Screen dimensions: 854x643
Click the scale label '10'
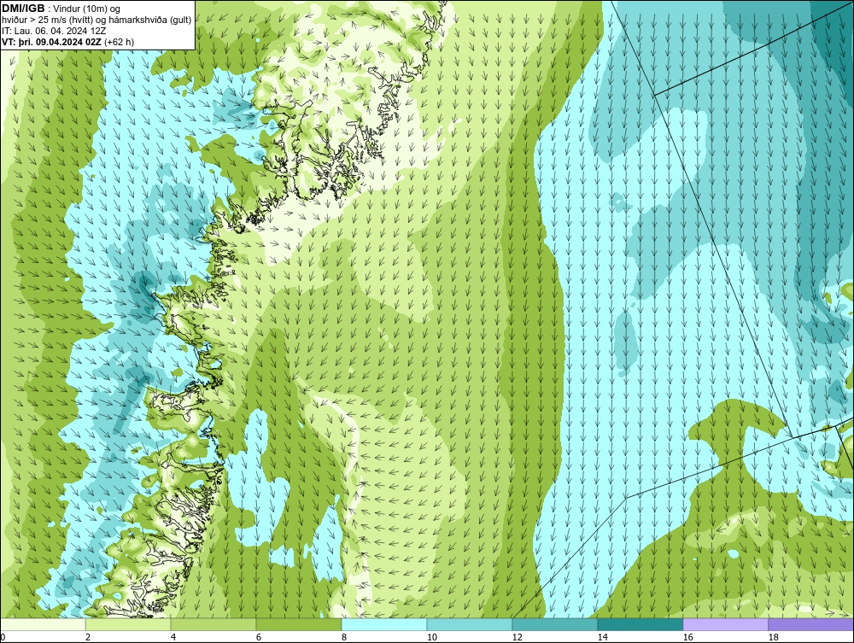click(432, 637)
